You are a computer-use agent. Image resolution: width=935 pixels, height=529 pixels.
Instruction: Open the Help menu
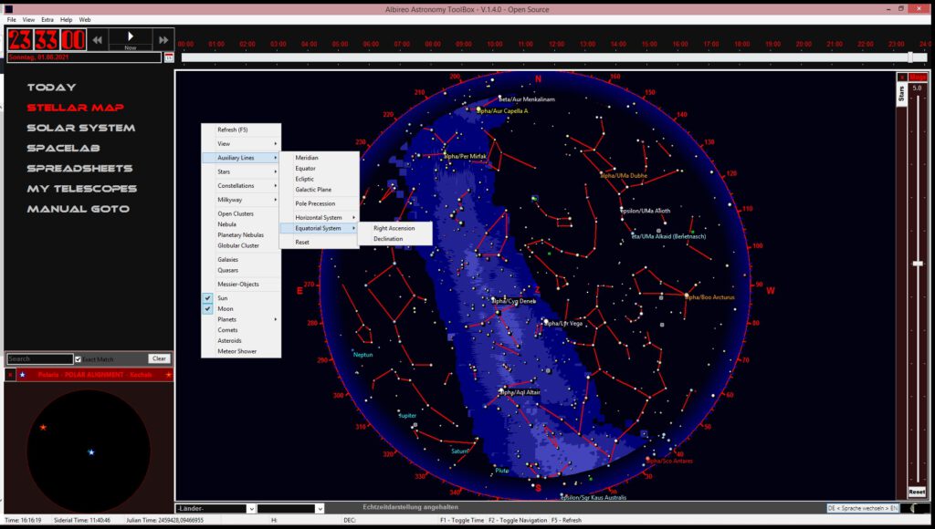point(66,20)
